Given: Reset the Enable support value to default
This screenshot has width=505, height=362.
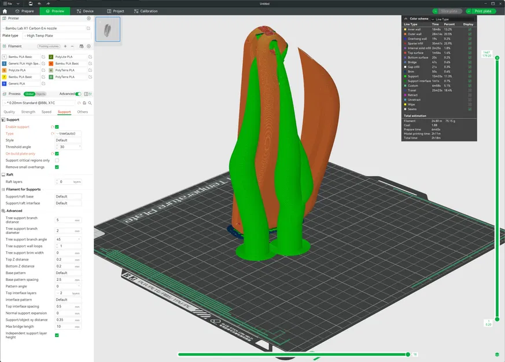Looking at the screenshot, I should (x=52, y=126).
